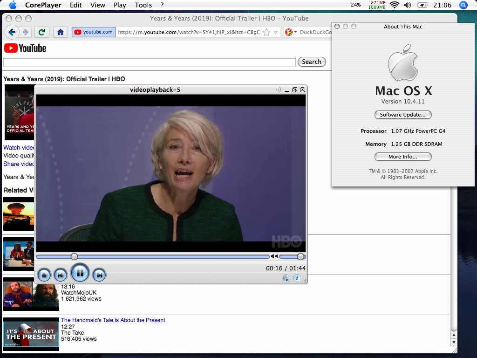Pause the video in CorePlayer
This screenshot has height=358, width=477.
point(80,273)
